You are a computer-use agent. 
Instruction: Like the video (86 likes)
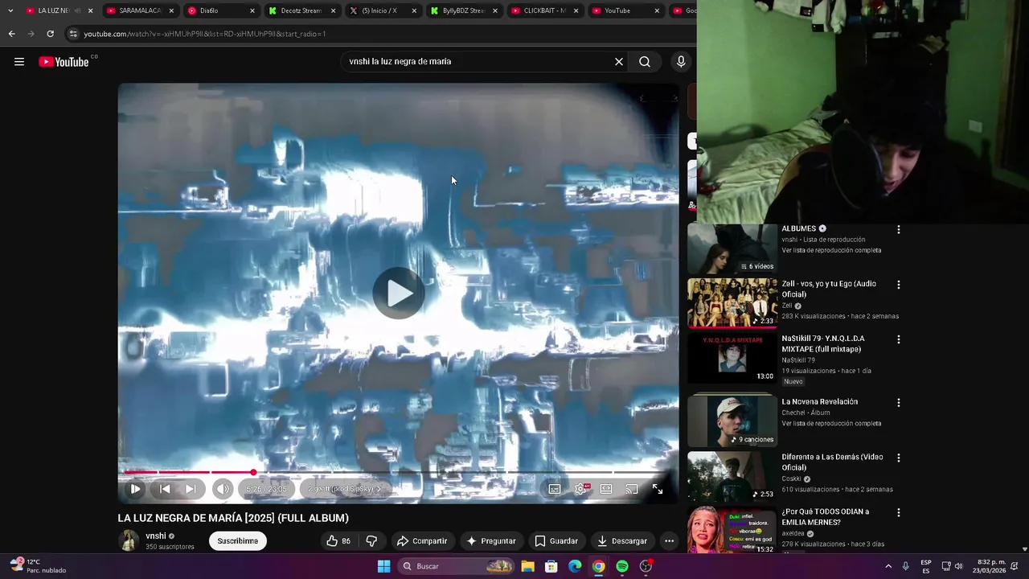[338, 541]
